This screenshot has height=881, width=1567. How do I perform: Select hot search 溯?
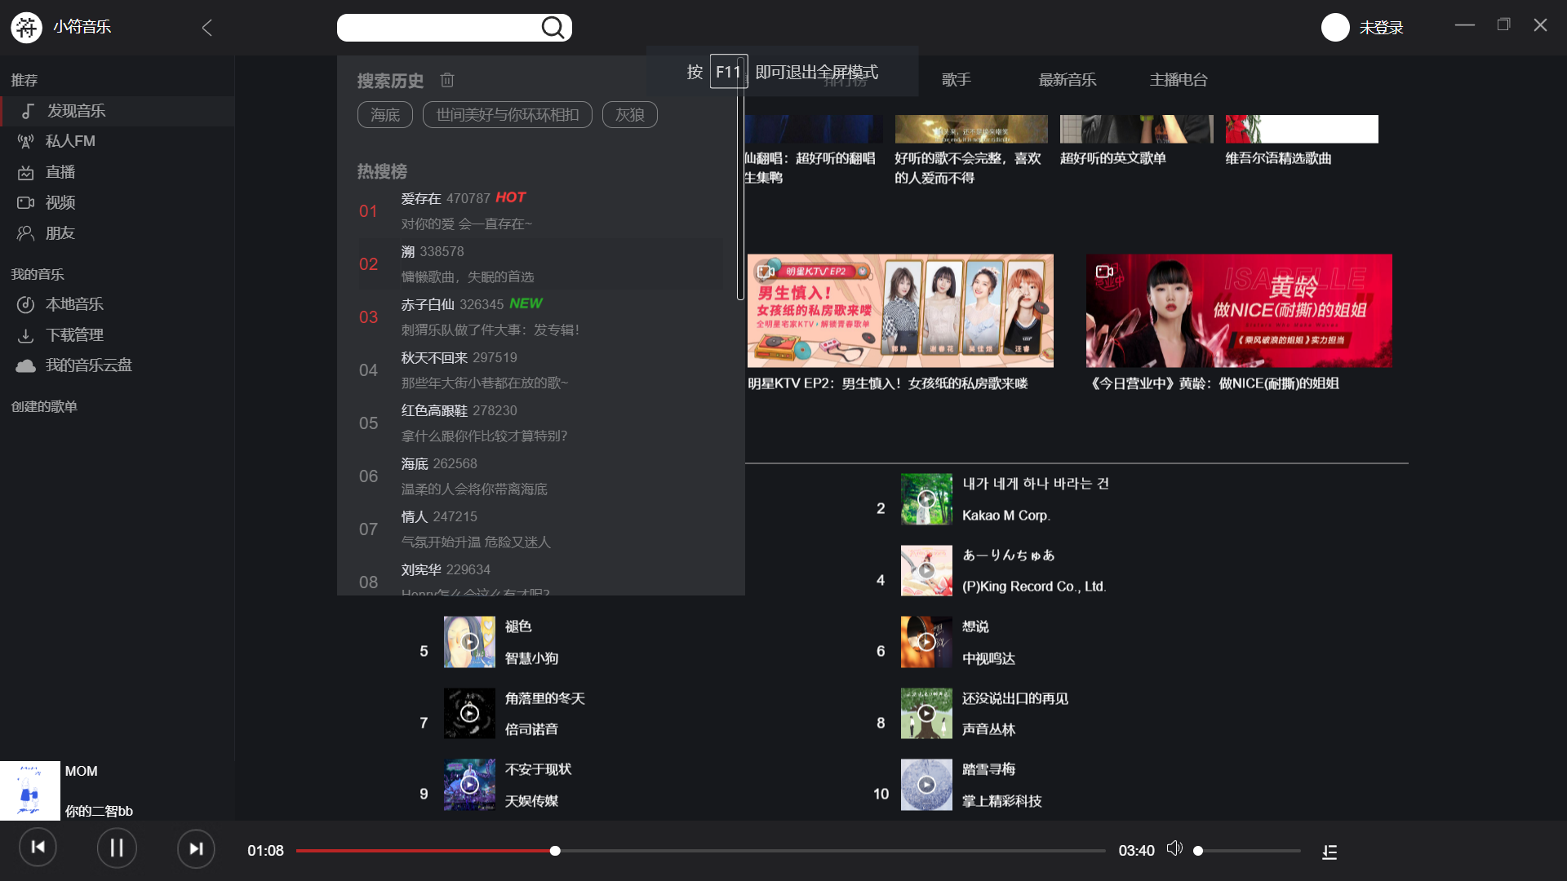click(541, 264)
